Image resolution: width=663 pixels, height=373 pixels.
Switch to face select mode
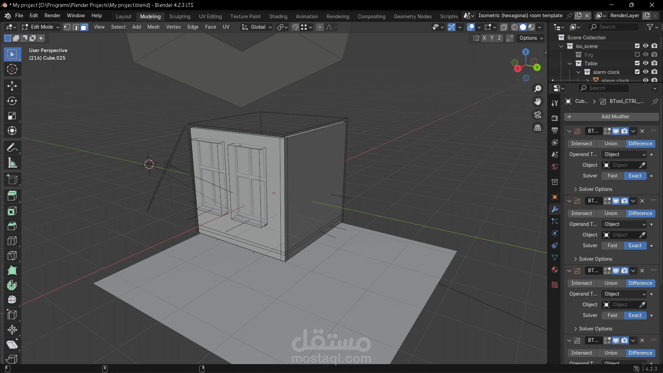[x=84, y=27]
